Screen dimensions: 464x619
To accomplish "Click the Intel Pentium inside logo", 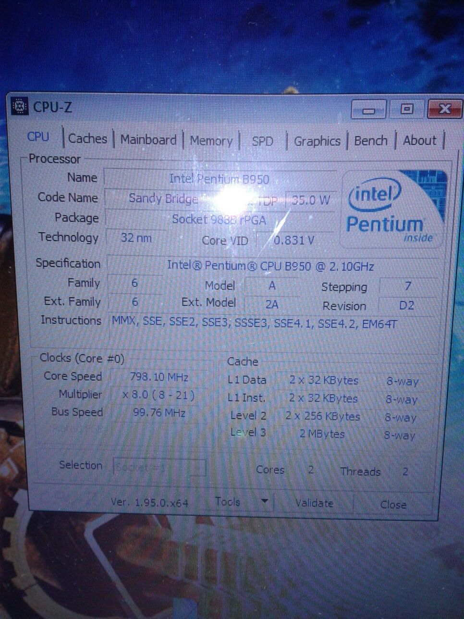I will 393,208.
